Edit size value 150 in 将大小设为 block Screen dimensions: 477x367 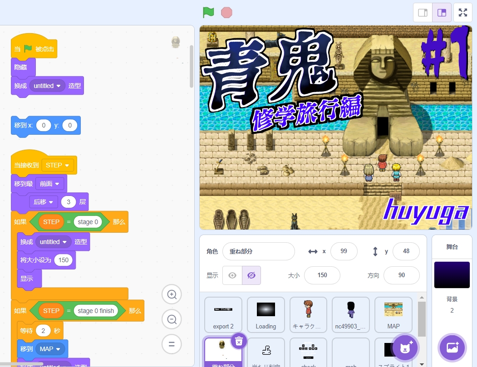click(x=63, y=260)
